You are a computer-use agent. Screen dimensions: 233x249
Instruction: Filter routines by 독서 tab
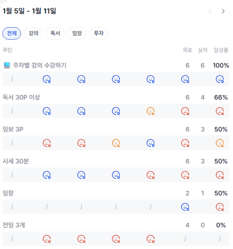[55, 34]
